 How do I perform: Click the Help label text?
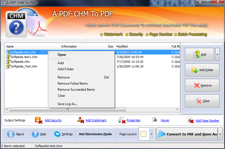[x=43, y=134]
